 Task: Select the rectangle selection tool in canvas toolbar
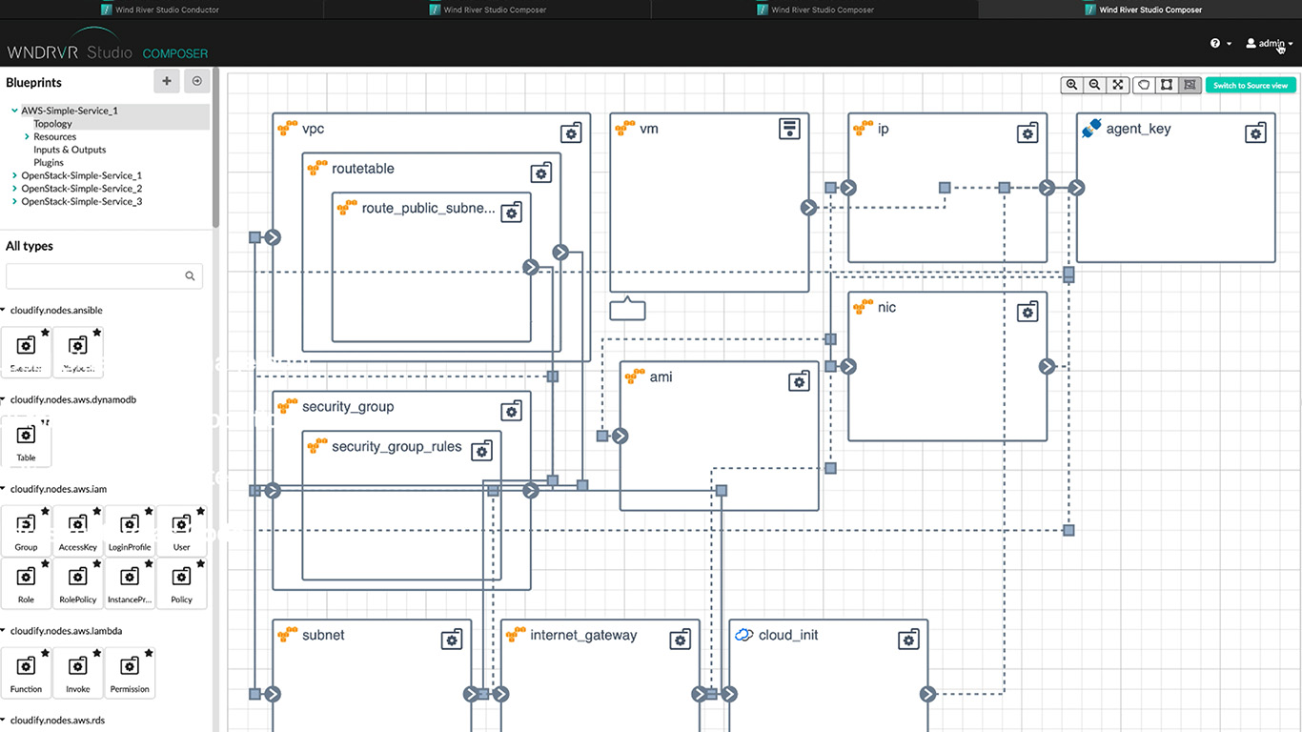(x=1167, y=85)
